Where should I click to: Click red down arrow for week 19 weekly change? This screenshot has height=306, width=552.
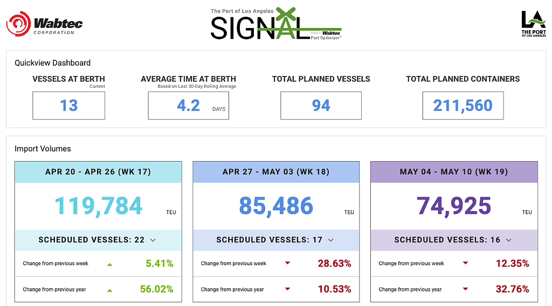pos(465,263)
